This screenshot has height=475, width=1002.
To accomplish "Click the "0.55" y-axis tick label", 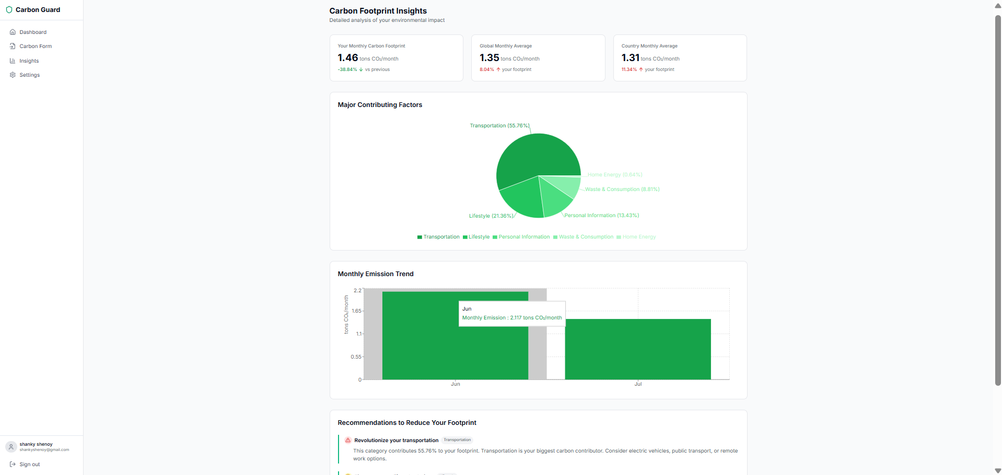I will (356, 357).
